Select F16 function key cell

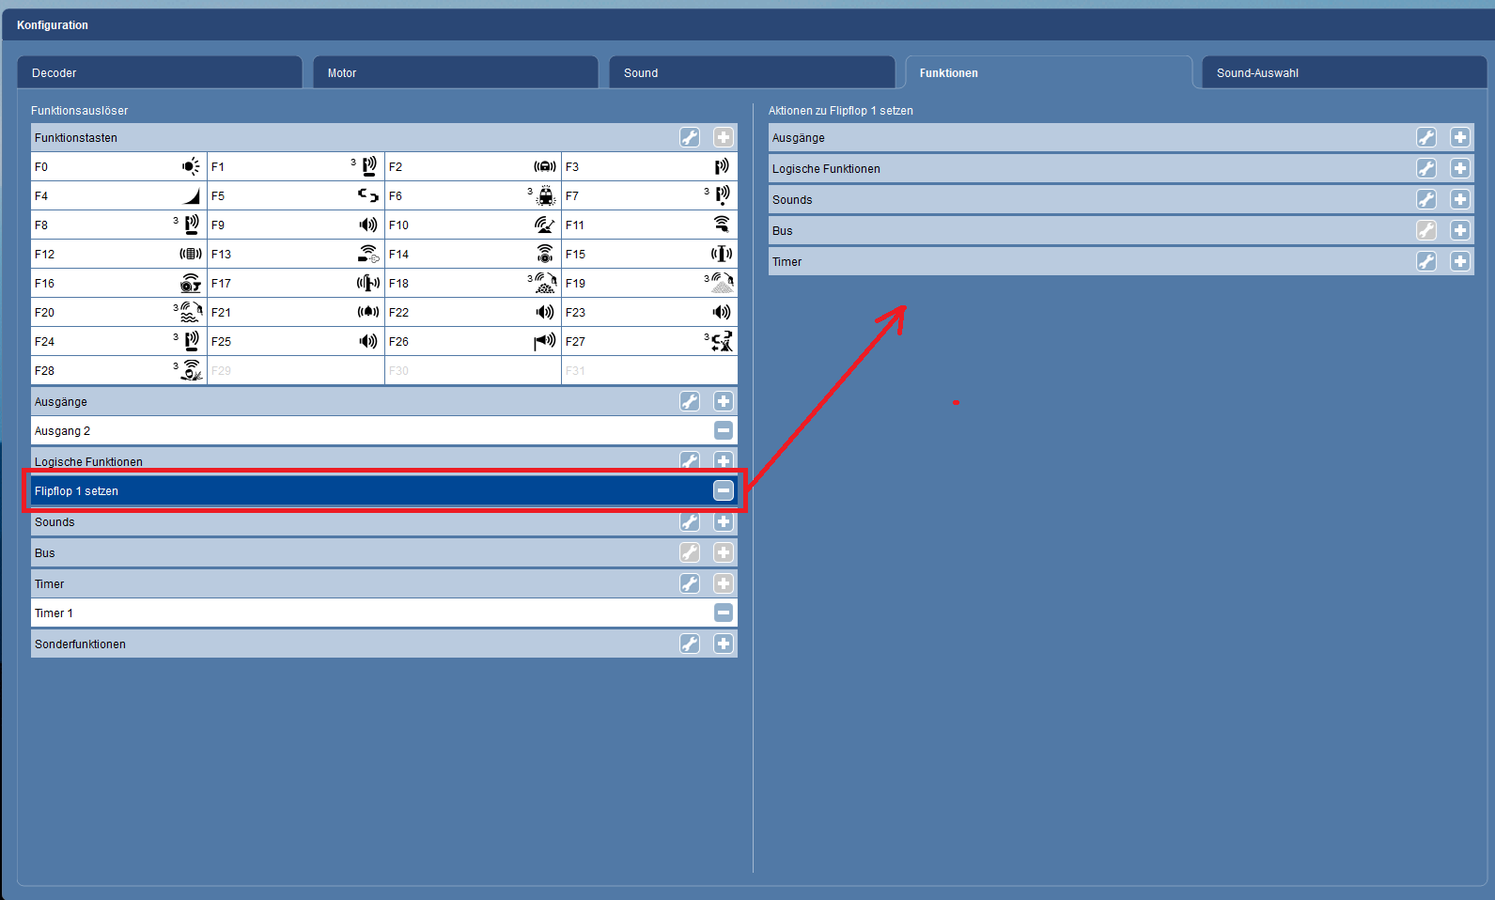[118, 284]
